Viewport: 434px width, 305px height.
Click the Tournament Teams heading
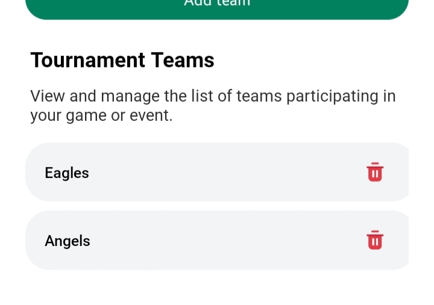pyautogui.click(x=122, y=60)
